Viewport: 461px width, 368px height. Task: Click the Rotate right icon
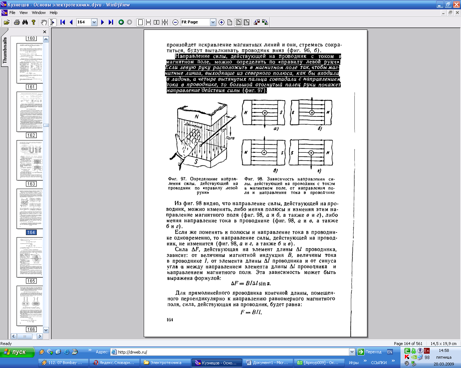pyautogui.click(x=265, y=22)
